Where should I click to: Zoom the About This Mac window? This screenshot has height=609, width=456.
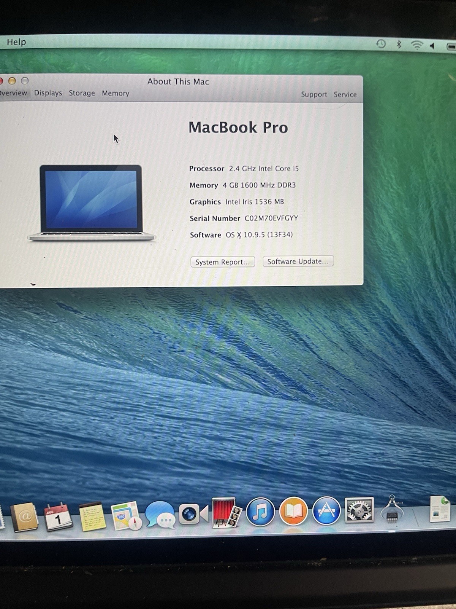click(25, 81)
